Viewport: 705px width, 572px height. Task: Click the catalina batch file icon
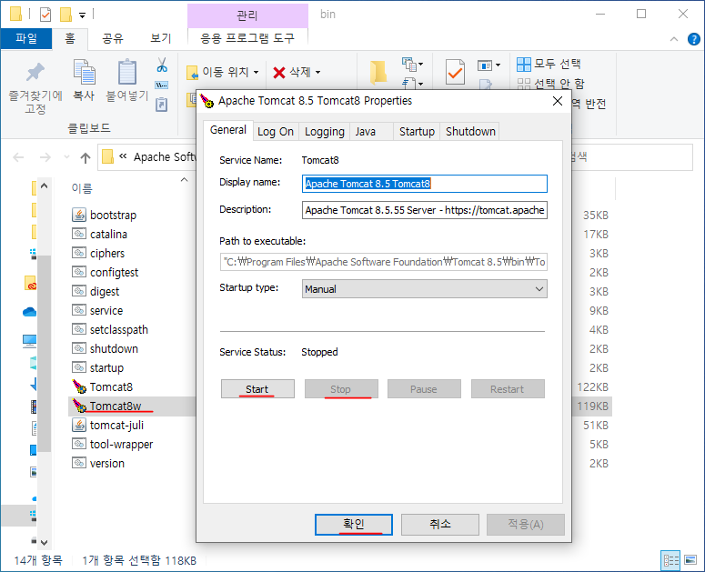click(x=79, y=234)
